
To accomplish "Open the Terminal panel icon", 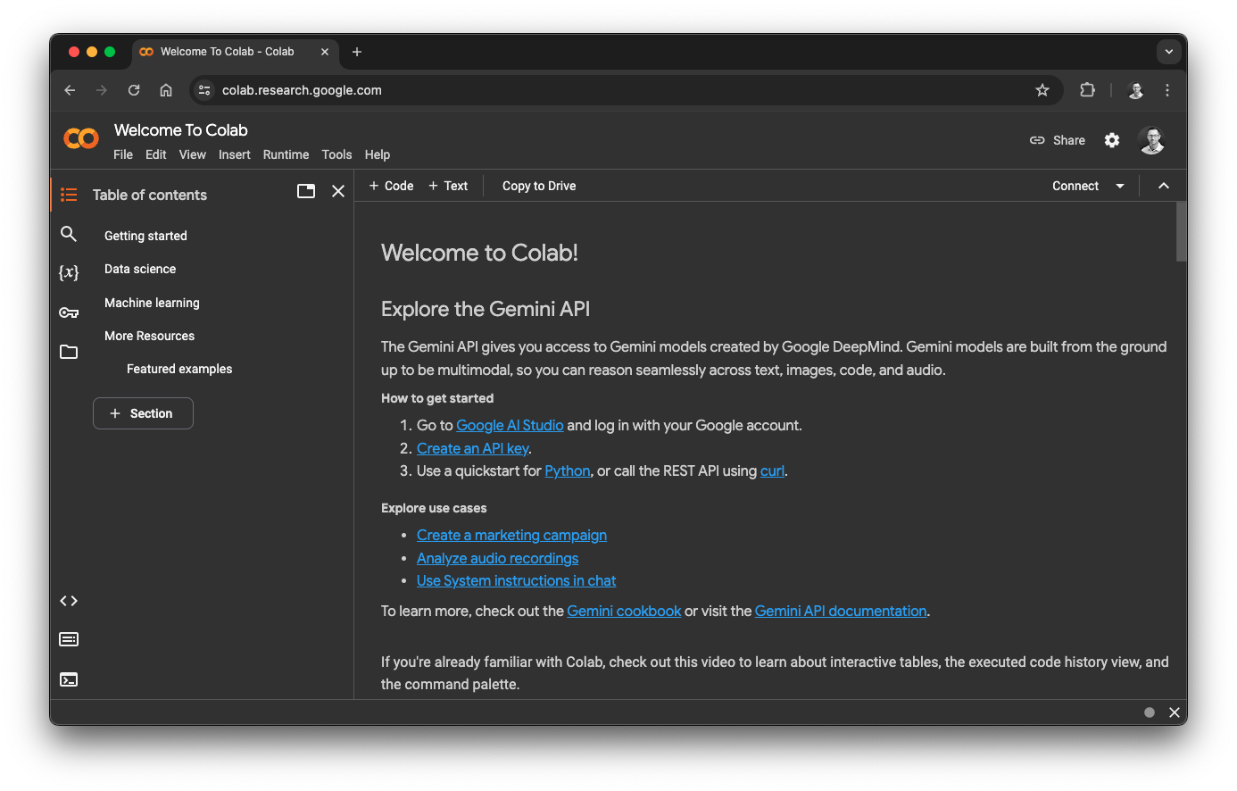I will point(69,679).
